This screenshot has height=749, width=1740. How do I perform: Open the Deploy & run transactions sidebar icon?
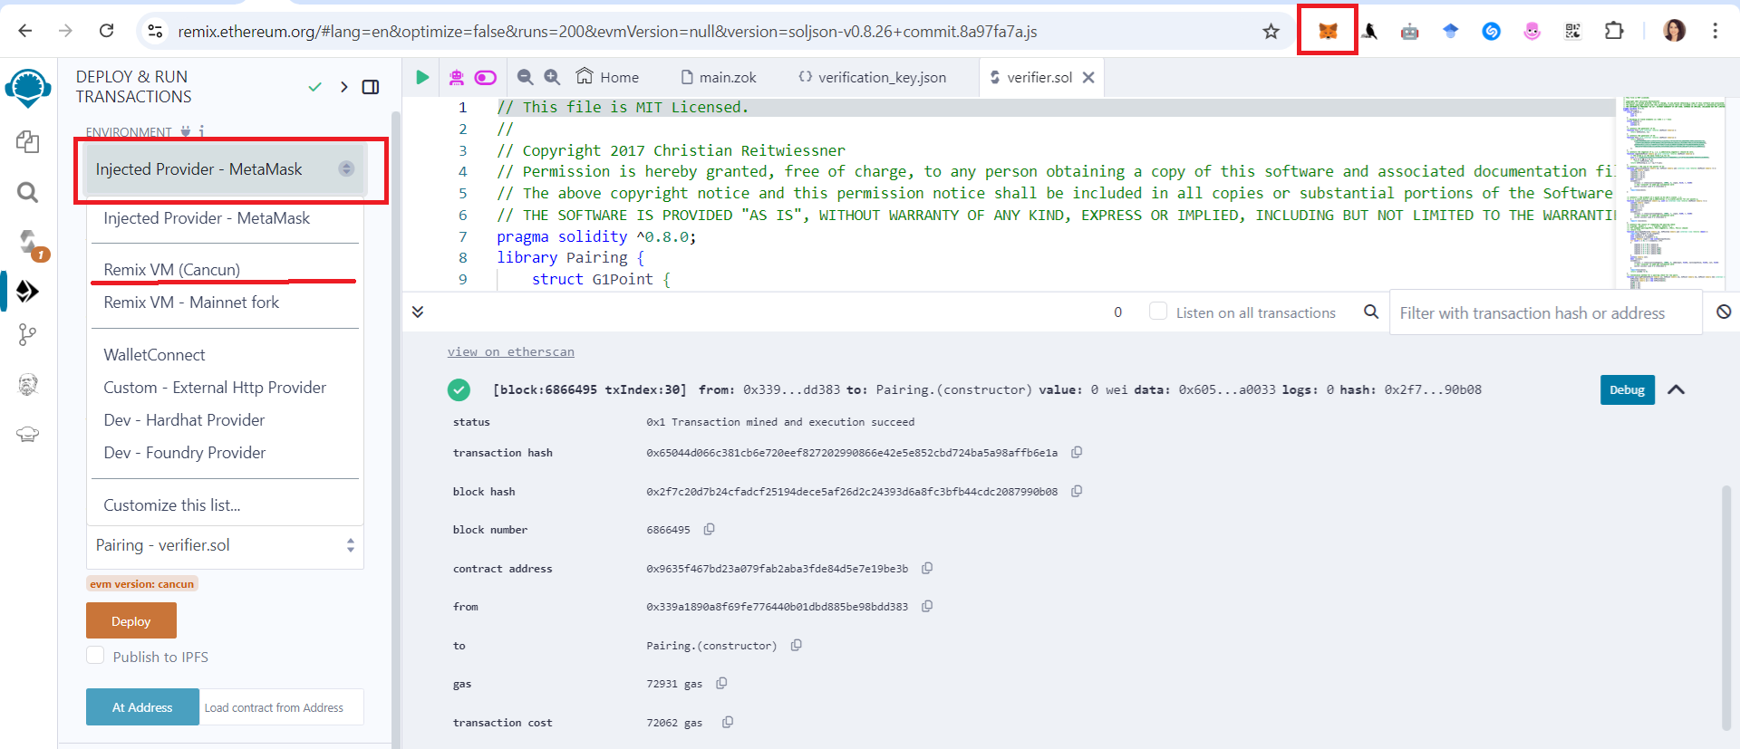(28, 292)
